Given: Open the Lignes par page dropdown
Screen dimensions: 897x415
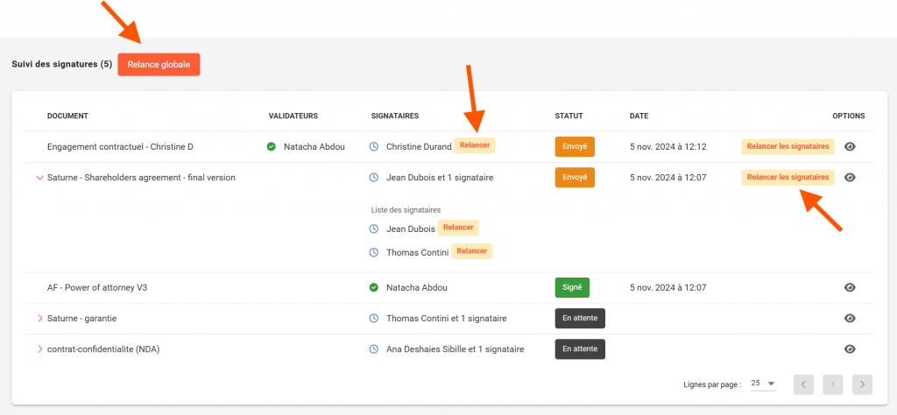Looking at the screenshot, I should 763,383.
